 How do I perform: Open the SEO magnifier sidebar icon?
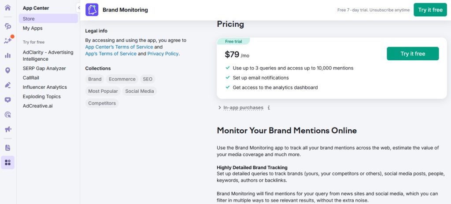coord(8,26)
